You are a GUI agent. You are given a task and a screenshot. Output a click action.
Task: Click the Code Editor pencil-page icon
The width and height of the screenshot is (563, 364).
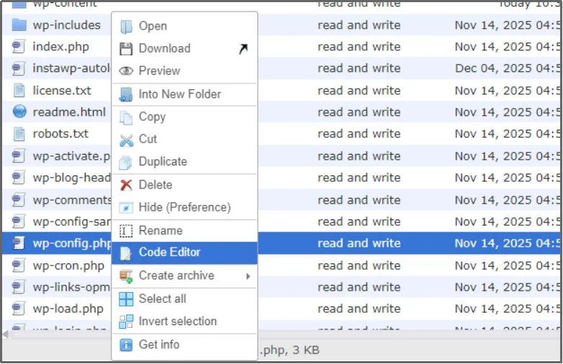click(x=126, y=252)
